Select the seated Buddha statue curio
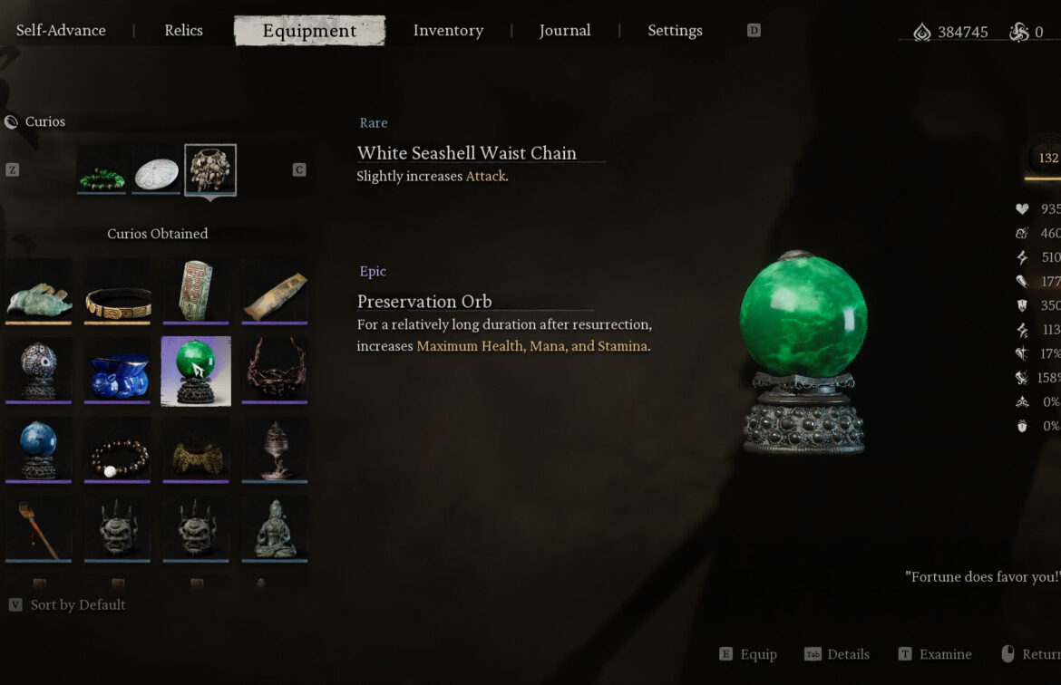1061x685 pixels. [x=275, y=529]
